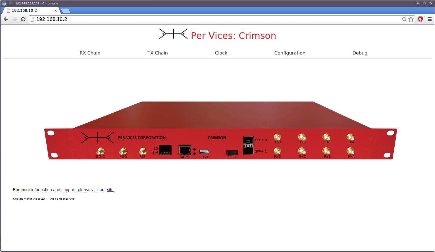Open the zoom magnifier icon in address bar
435x252 pixels.
coord(404,19)
